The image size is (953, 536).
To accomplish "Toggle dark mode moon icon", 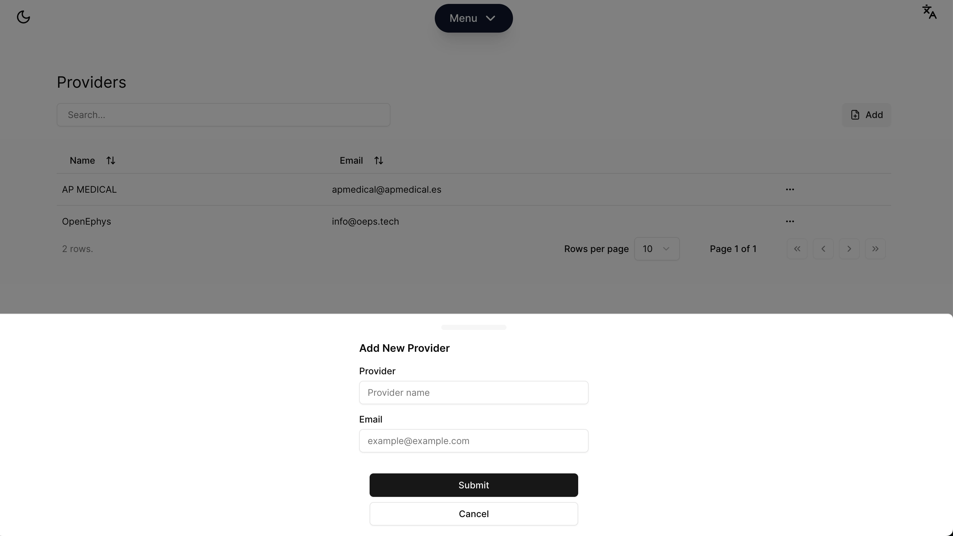I will [x=23, y=17].
